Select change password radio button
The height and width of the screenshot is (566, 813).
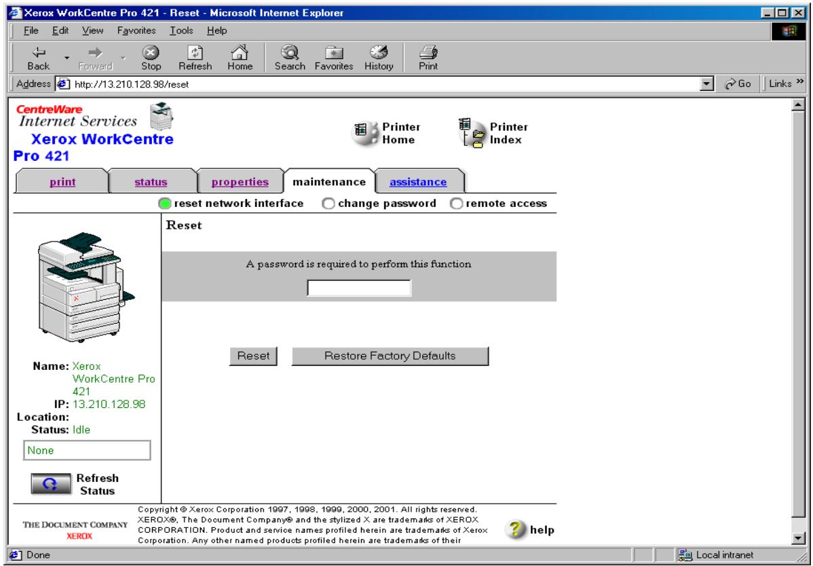tap(328, 204)
